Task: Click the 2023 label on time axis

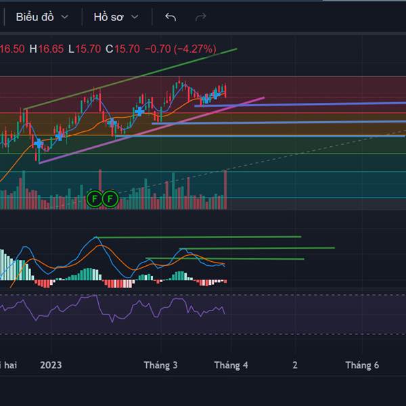Action: (x=51, y=365)
